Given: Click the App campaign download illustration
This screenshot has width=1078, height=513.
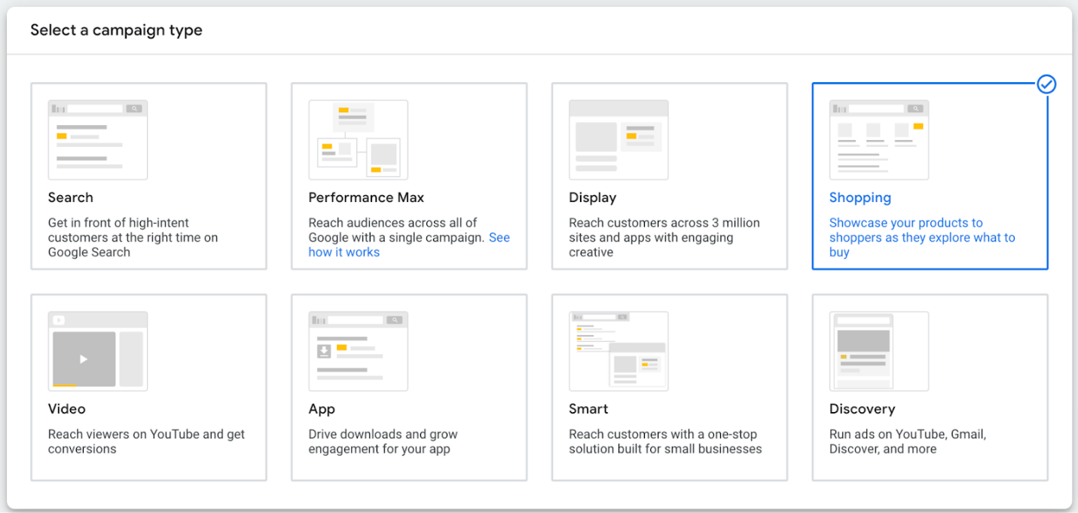Looking at the screenshot, I should pos(359,350).
